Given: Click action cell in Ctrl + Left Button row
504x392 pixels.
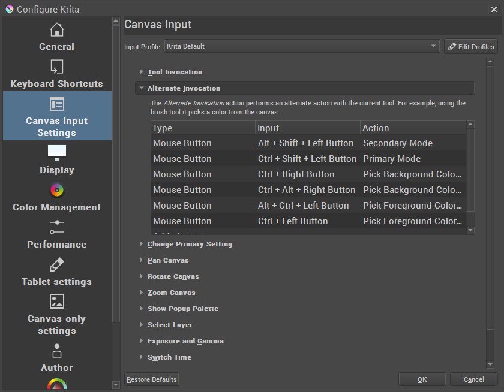Looking at the screenshot, I should [x=413, y=221].
